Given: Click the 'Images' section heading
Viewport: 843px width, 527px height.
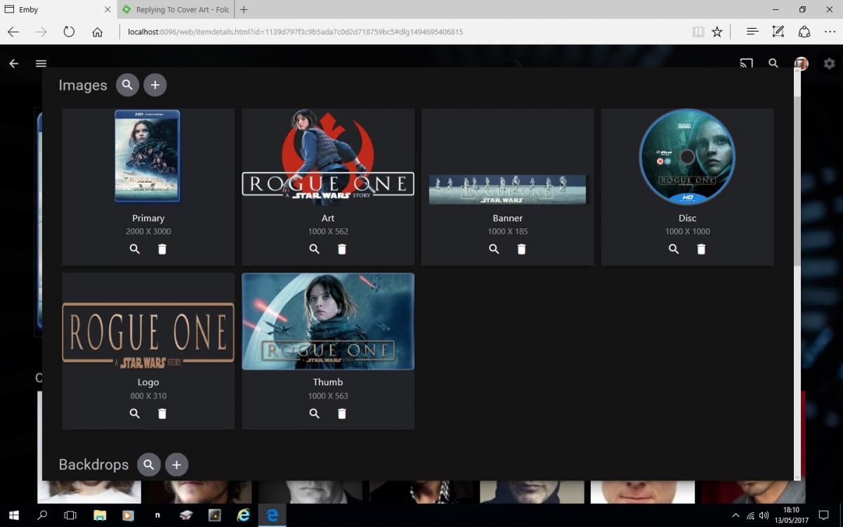Looking at the screenshot, I should pyautogui.click(x=83, y=85).
